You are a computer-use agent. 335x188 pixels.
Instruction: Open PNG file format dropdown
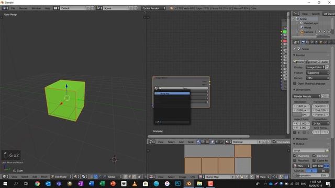301,166
